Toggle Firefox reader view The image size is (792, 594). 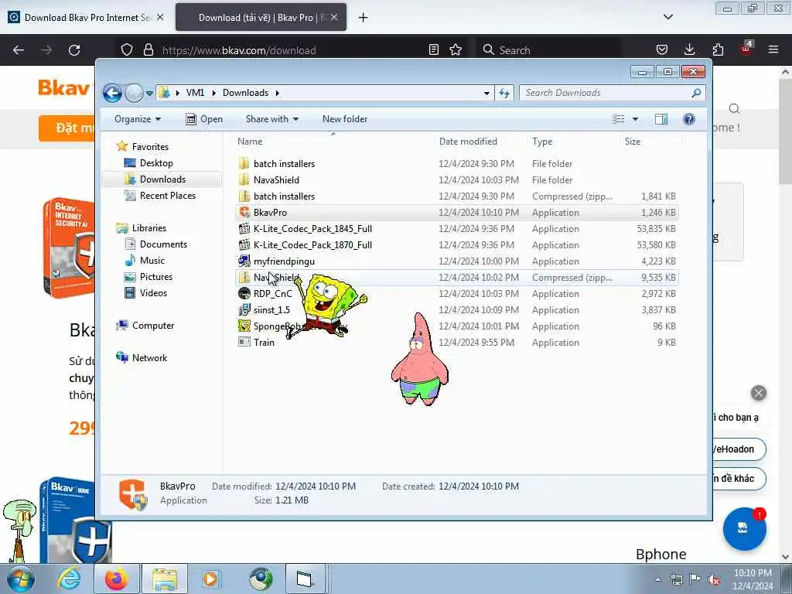(x=433, y=50)
